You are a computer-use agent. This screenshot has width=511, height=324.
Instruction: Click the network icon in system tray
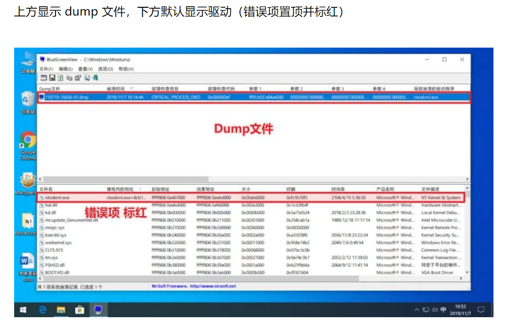point(426,310)
